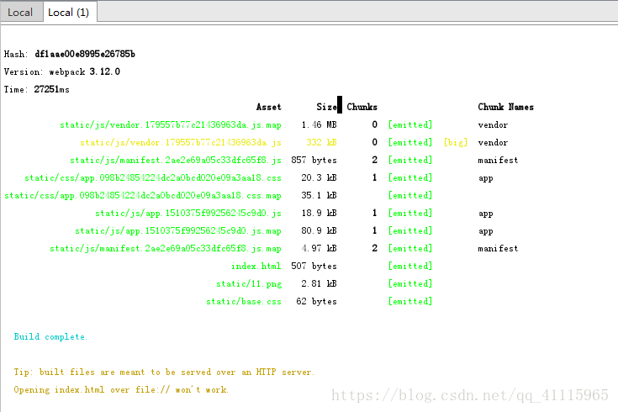Click the static/js app .js.map asset path
Viewport: 618px width, 412px height.
(x=177, y=230)
